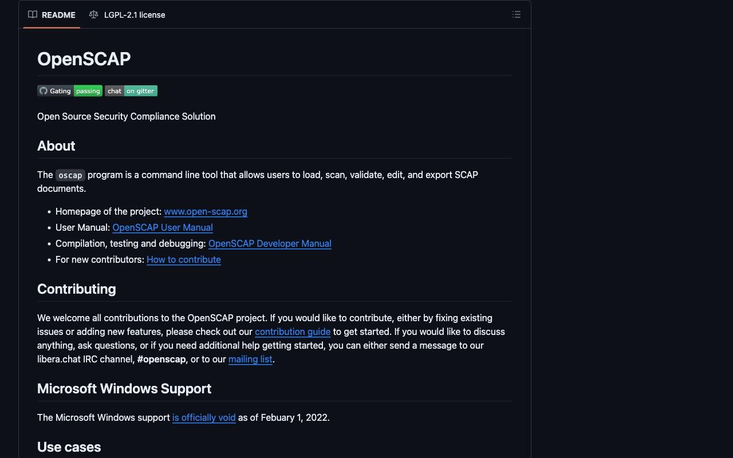Switch to the LGPL-2.1 license tab
The width and height of the screenshot is (733, 458).
tap(127, 15)
